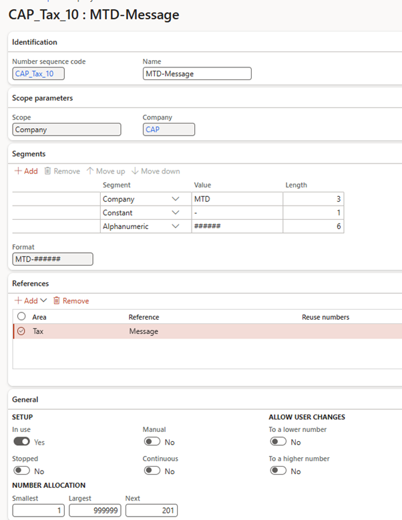Click the Area column header
The width and height of the screenshot is (402, 520).
39,317
